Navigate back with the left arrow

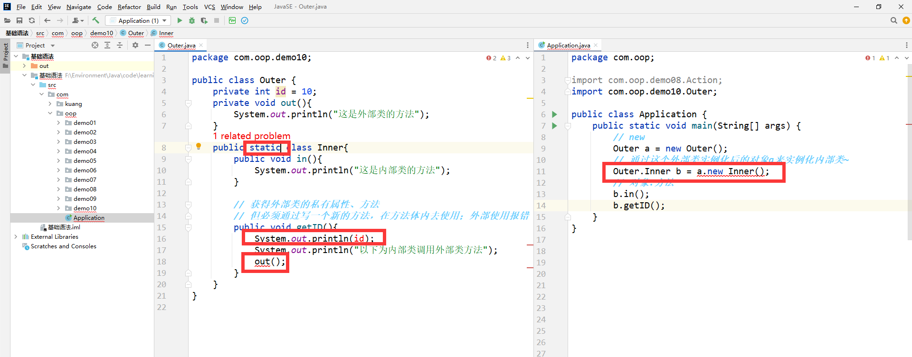click(x=47, y=20)
